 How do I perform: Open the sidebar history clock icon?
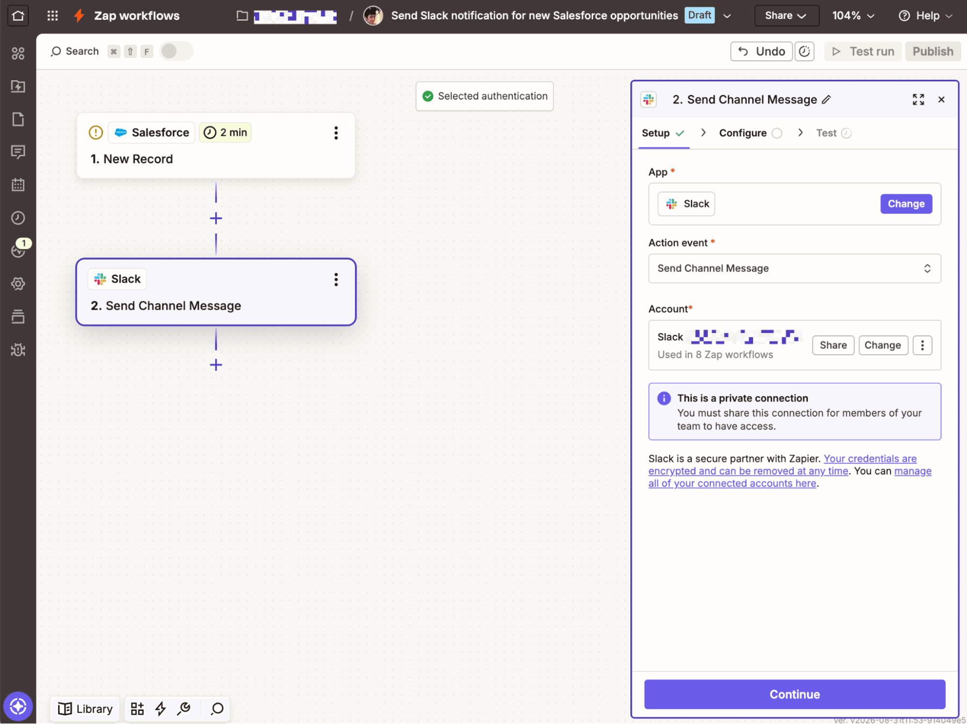click(18, 218)
